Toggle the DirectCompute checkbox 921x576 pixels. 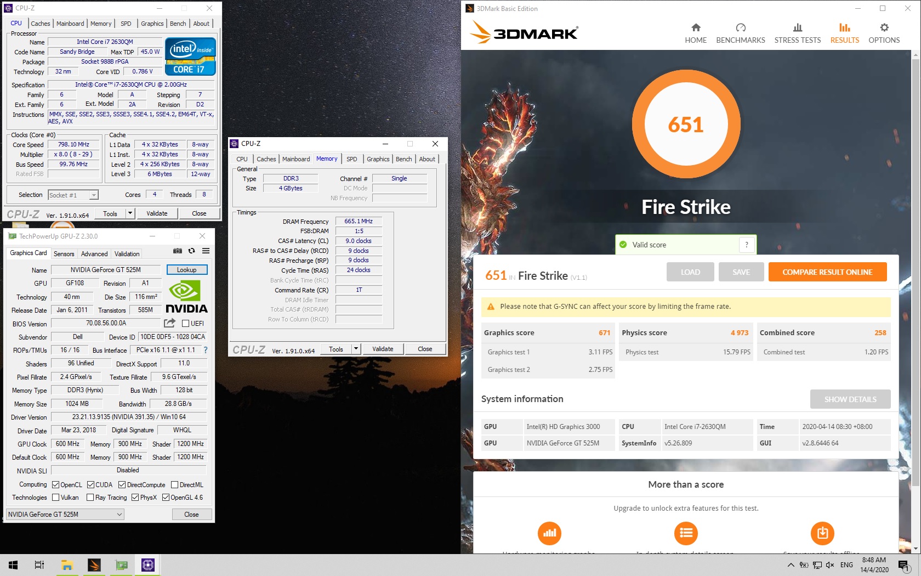(122, 485)
